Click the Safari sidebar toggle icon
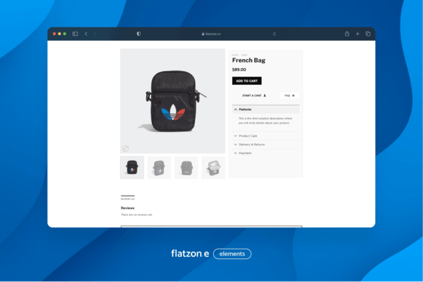The height and width of the screenshot is (282, 423). pyautogui.click(x=75, y=34)
